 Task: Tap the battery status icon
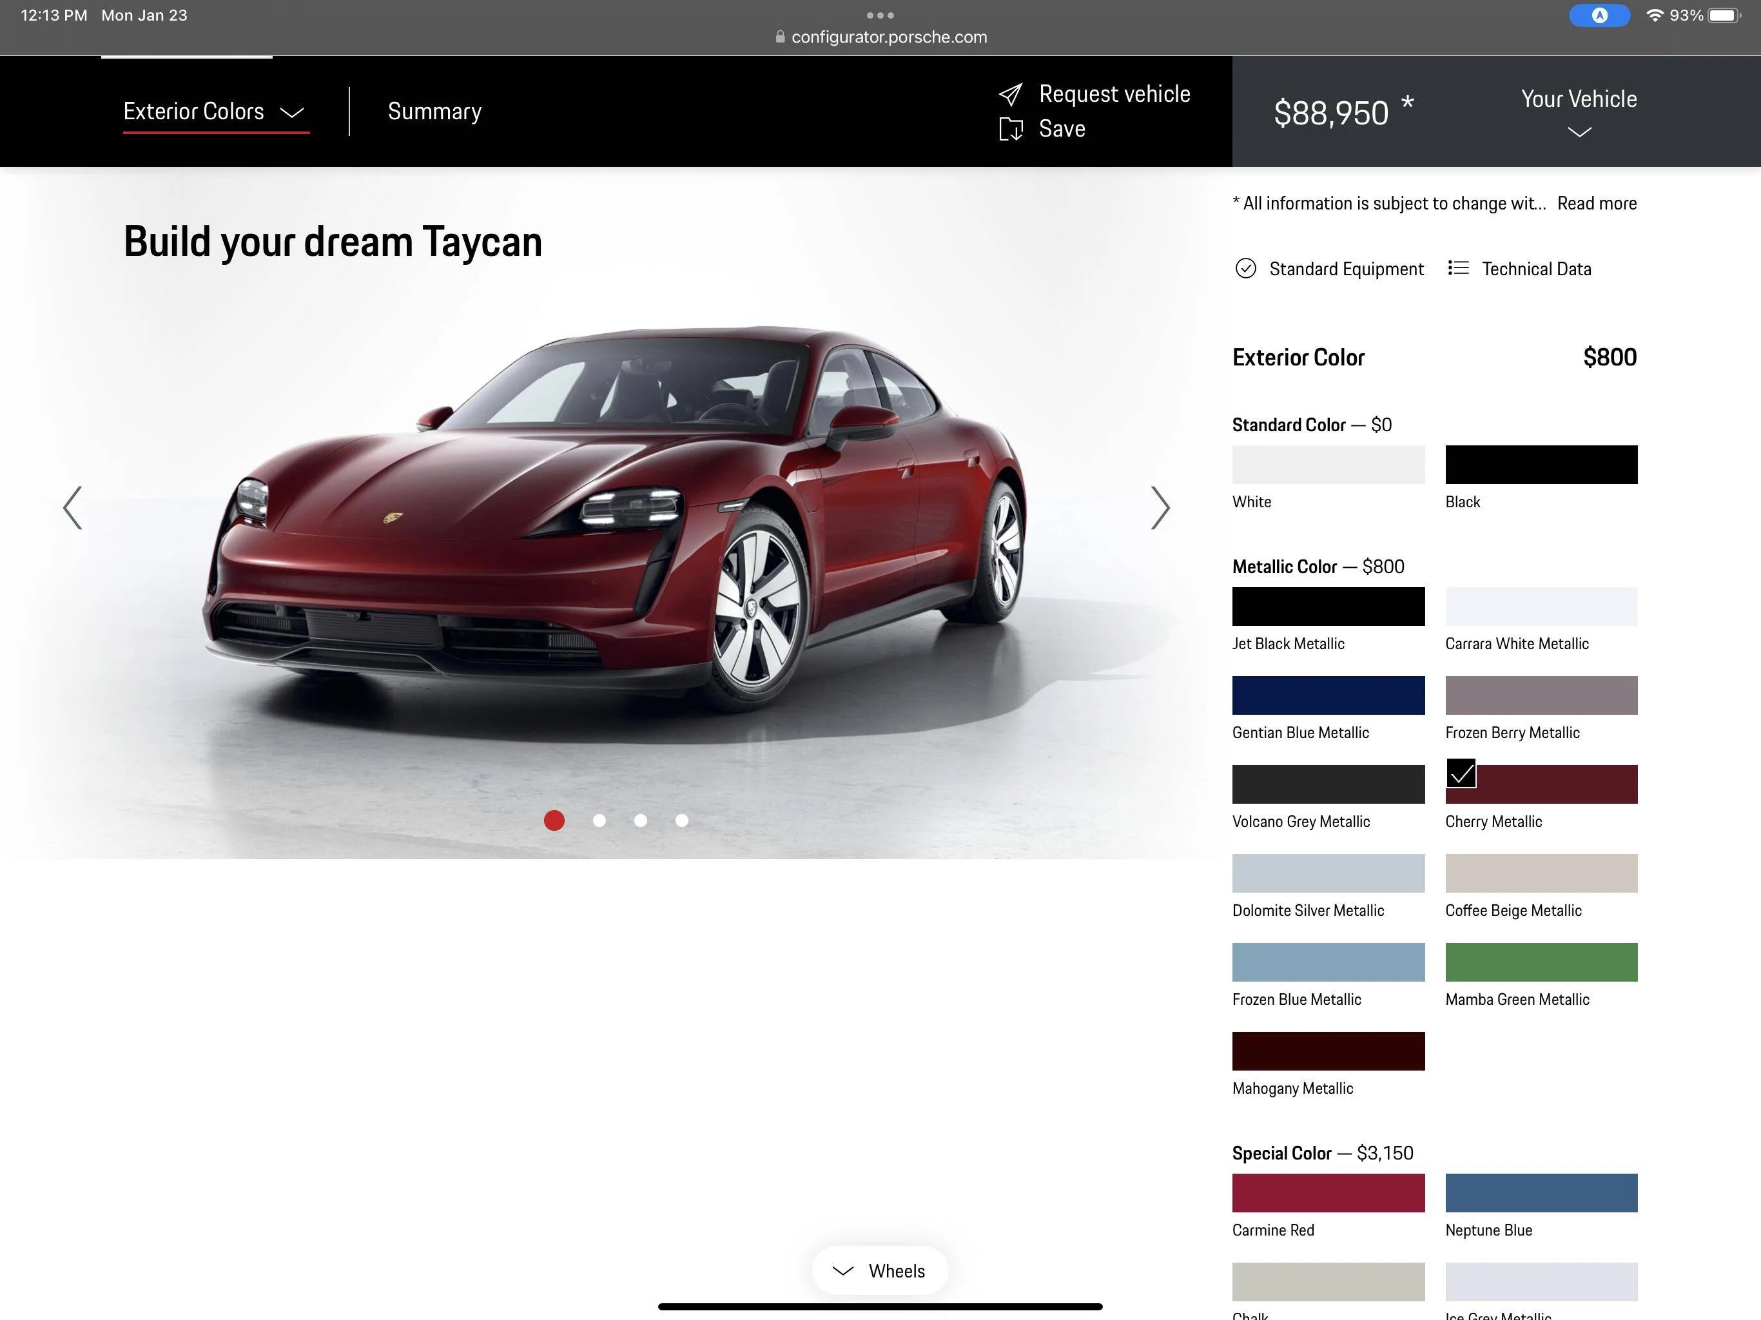click(1724, 15)
